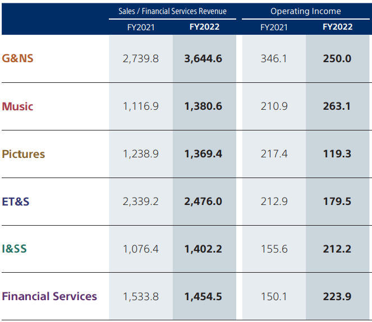
Task: Click I&SS FY2021 operating income 155.6
Action: pyautogui.click(x=274, y=249)
